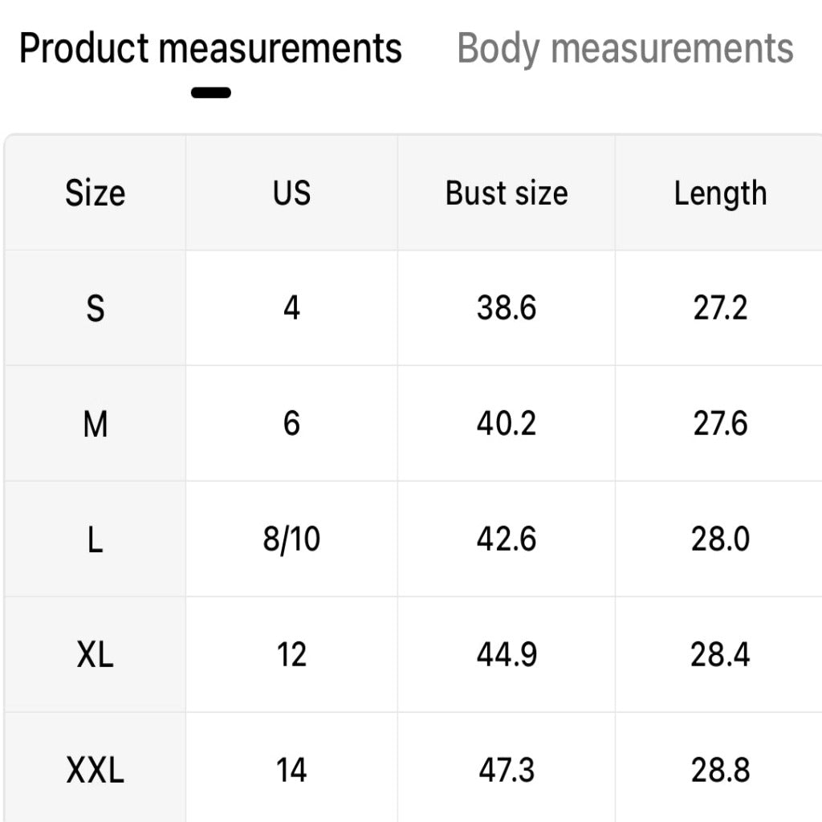Click the 28.0 length value
822x822 pixels.
tap(720, 539)
